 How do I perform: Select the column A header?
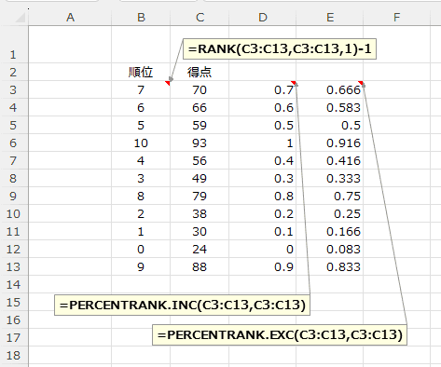(x=70, y=18)
